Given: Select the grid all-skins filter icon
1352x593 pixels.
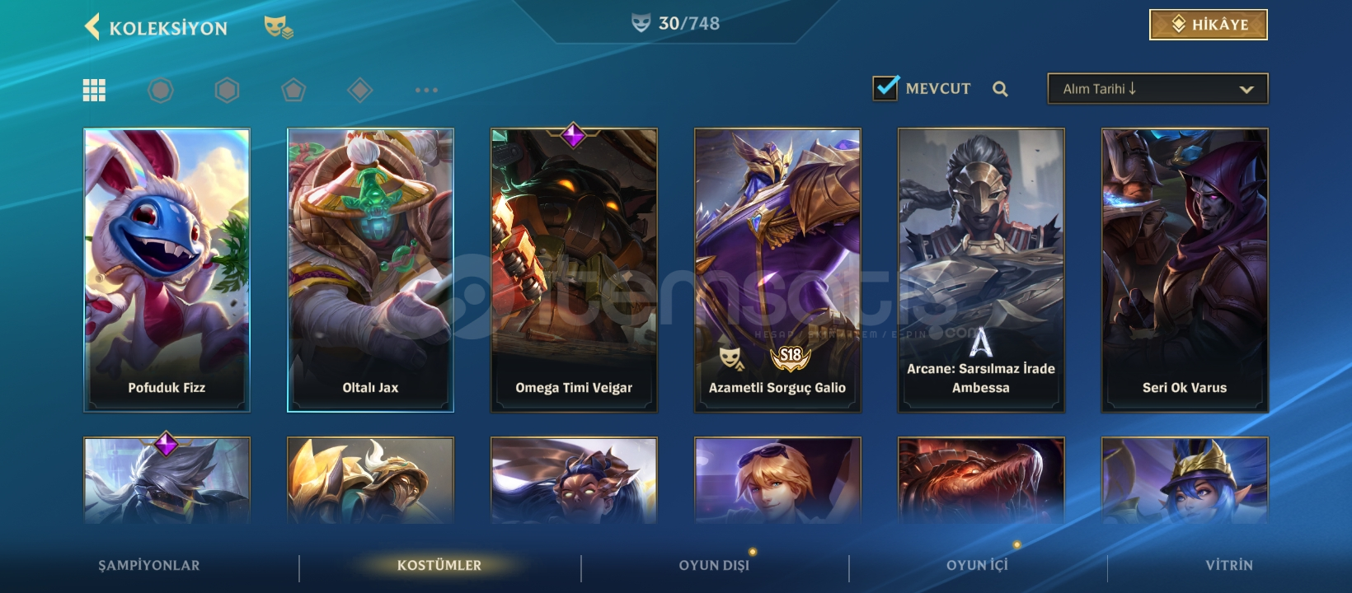Looking at the screenshot, I should point(94,90).
